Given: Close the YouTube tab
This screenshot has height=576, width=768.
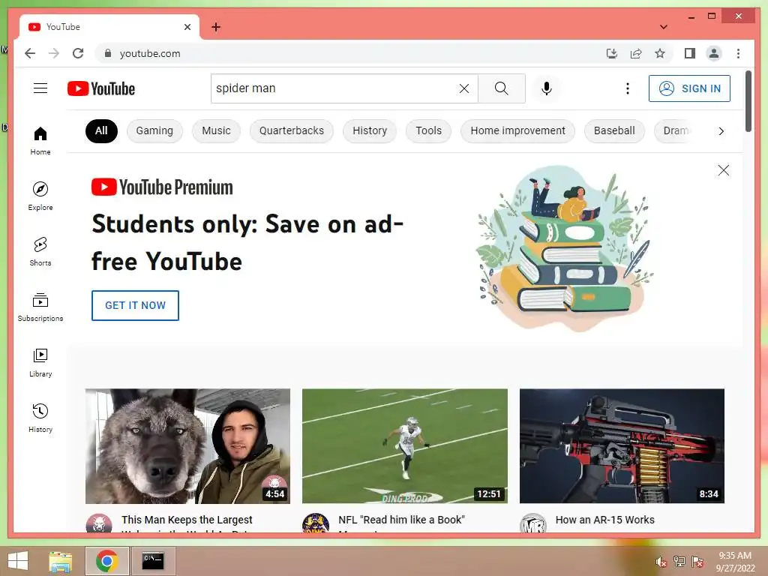Looking at the screenshot, I should 187,27.
